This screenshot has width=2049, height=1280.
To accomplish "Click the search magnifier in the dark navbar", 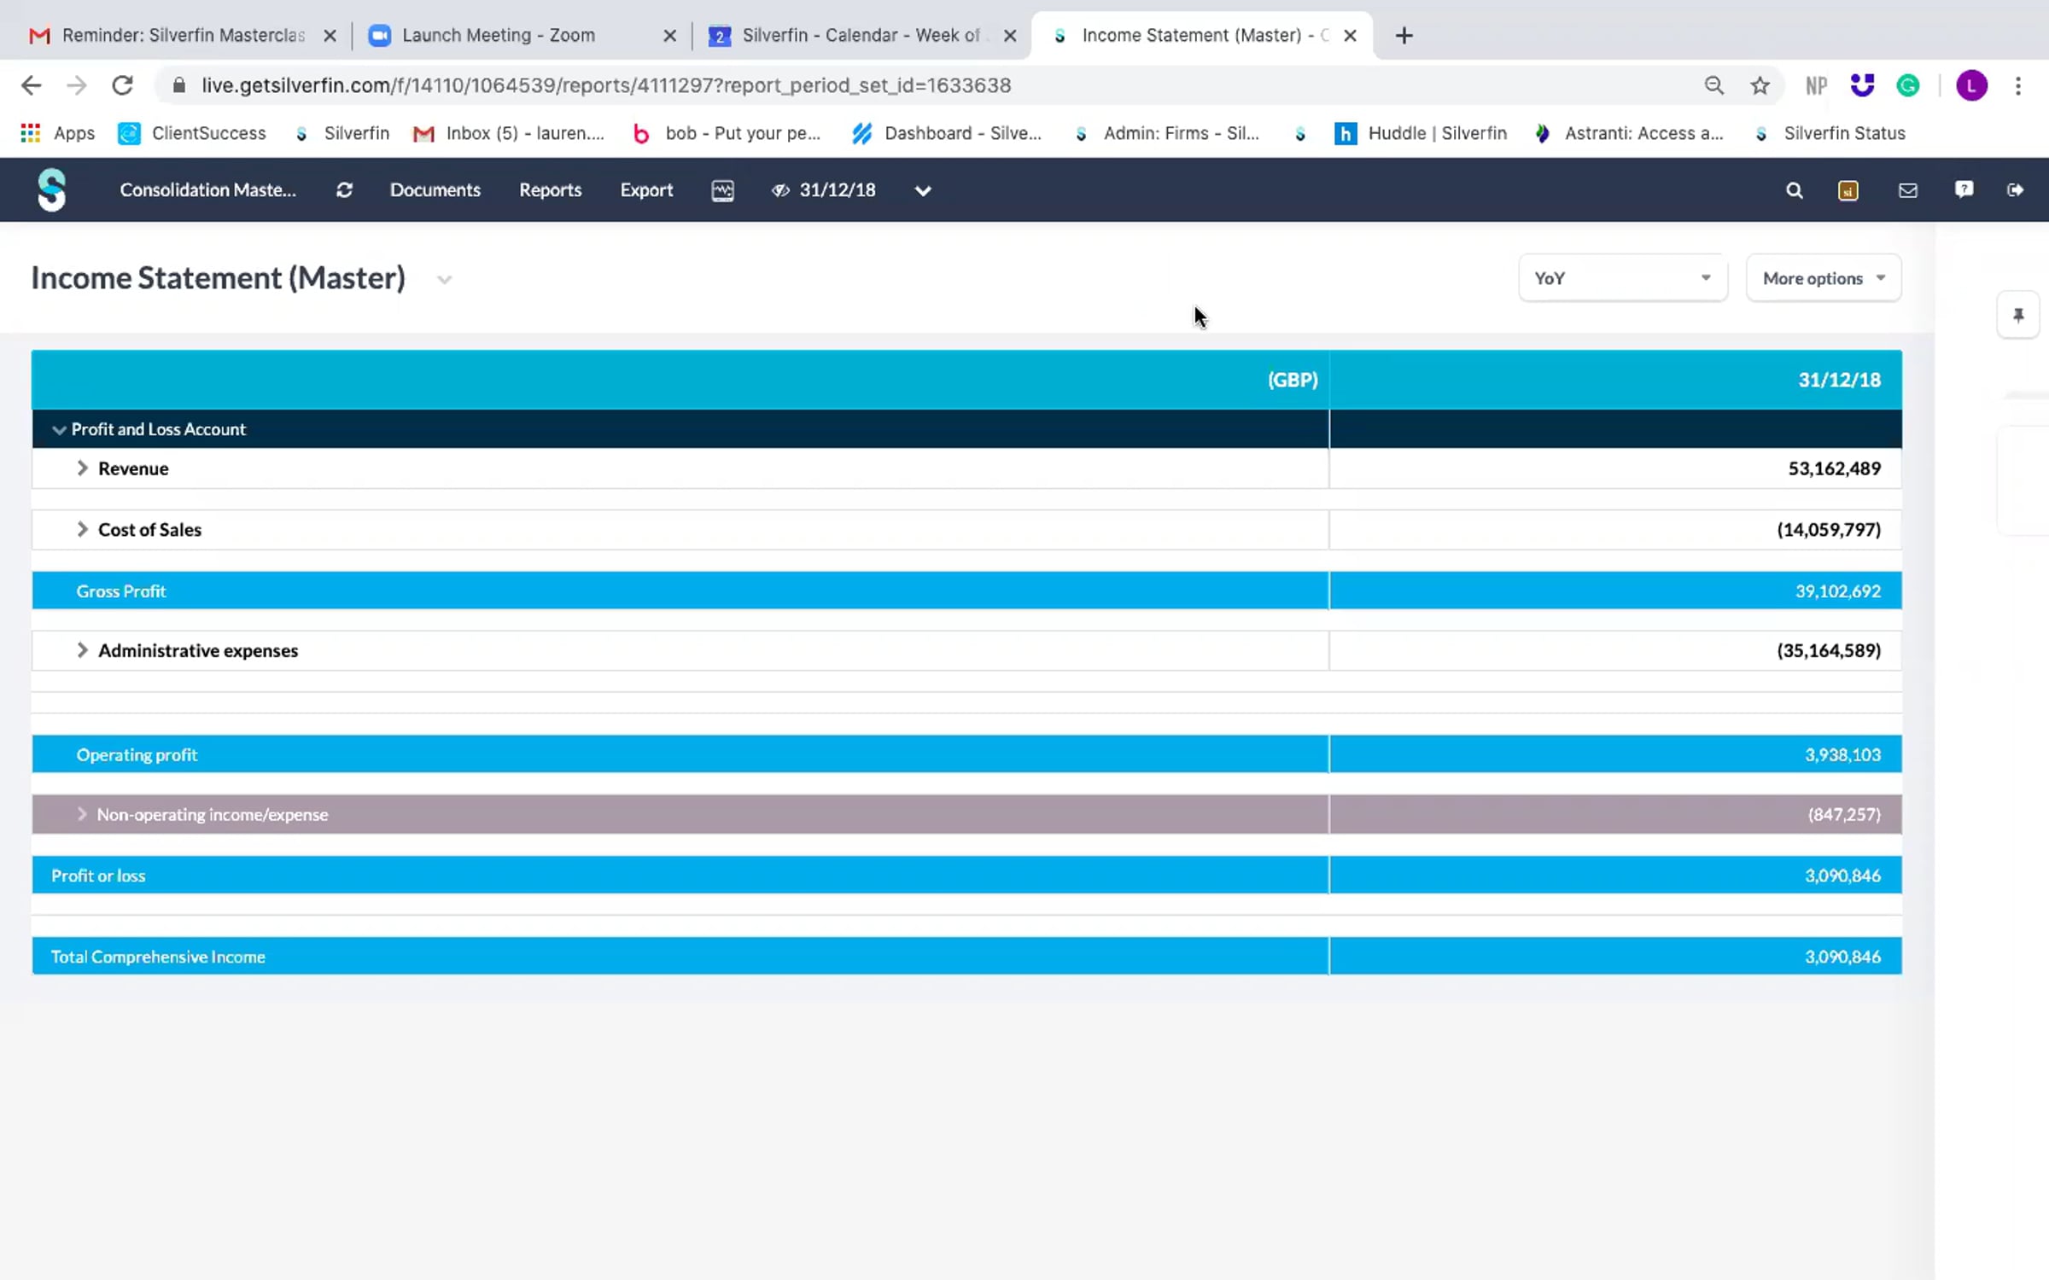I will coord(1794,190).
